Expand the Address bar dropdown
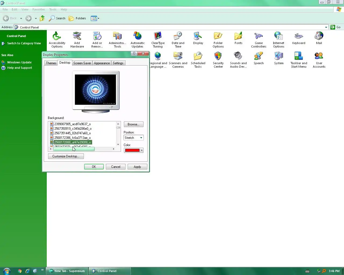This screenshot has height=275, width=344. [x=326, y=27]
